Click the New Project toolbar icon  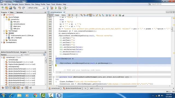7,8
